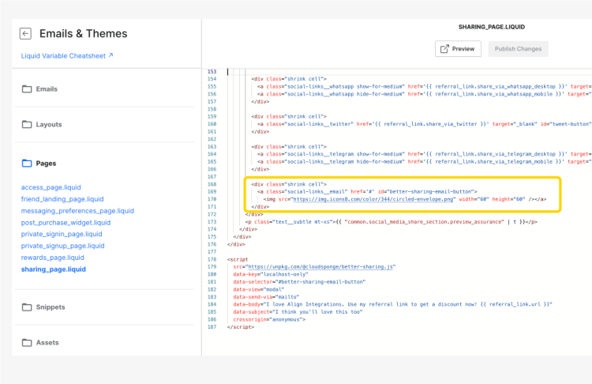Click the preview_assurance paragraph on line 173

(392, 222)
